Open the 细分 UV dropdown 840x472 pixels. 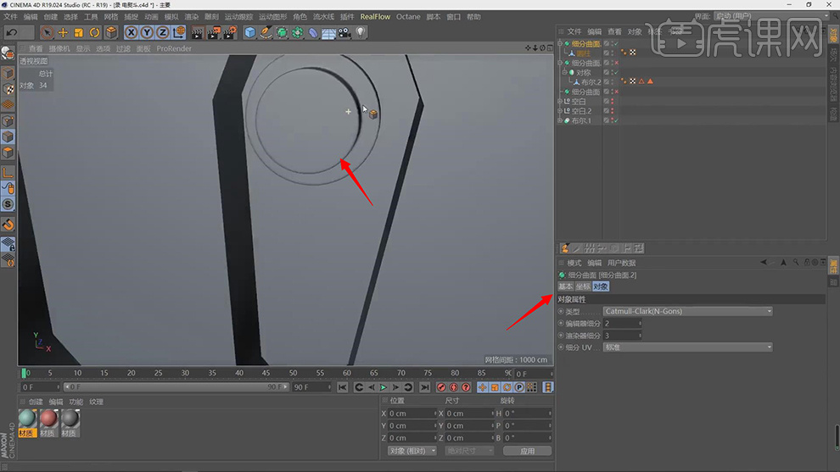[687, 347]
